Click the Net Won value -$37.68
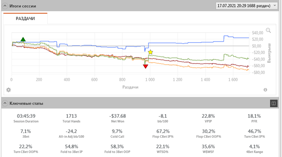 (x=118, y=116)
